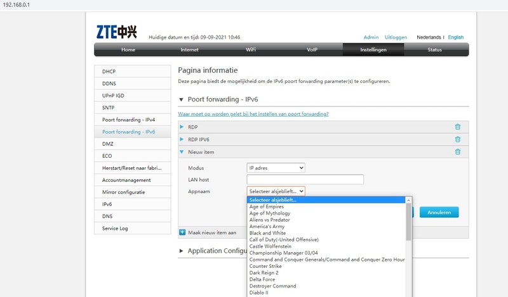Remove the Nieuw item entry with trash icon

[457, 151]
